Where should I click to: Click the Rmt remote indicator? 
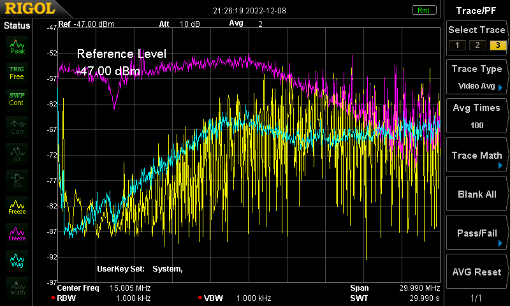pos(423,10)
